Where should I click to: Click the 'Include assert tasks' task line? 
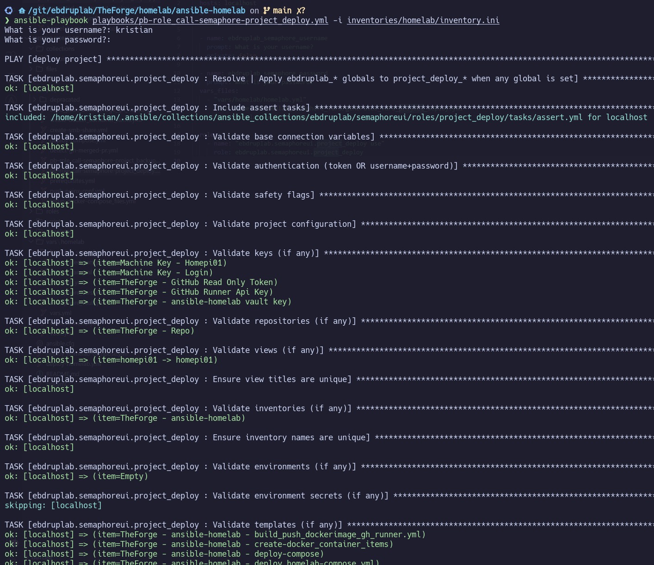(329, 108)
